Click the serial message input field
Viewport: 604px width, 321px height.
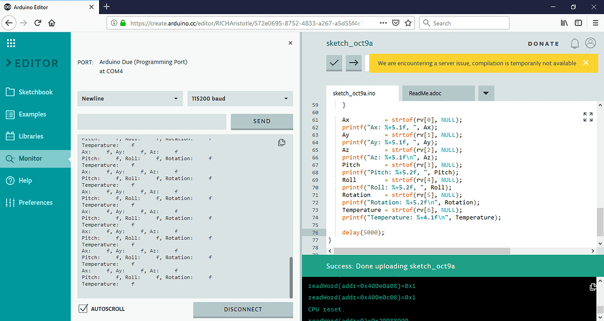[x=152, y=121]
